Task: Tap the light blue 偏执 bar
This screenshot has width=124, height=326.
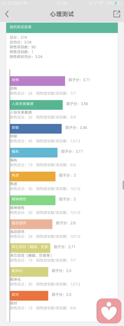Action: (34, 152)
